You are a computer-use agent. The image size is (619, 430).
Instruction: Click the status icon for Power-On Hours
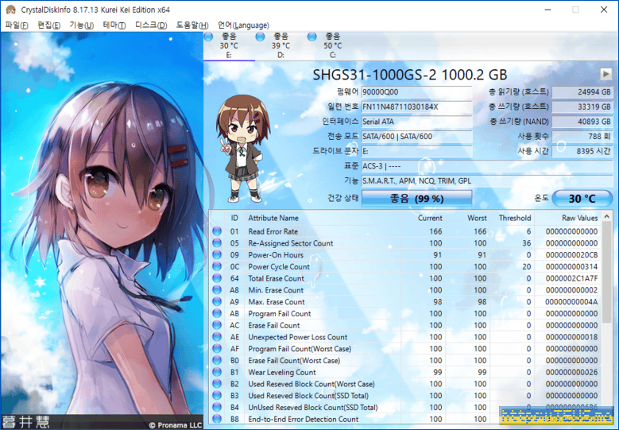217,254
